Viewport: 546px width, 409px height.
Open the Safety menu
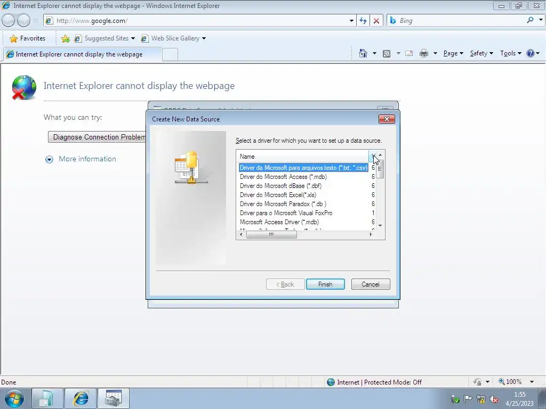(x=481, y=53)
